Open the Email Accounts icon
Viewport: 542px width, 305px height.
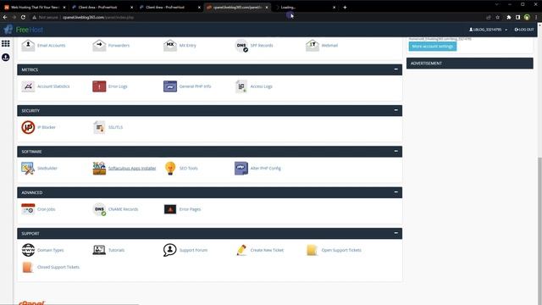tap(28, 45)
